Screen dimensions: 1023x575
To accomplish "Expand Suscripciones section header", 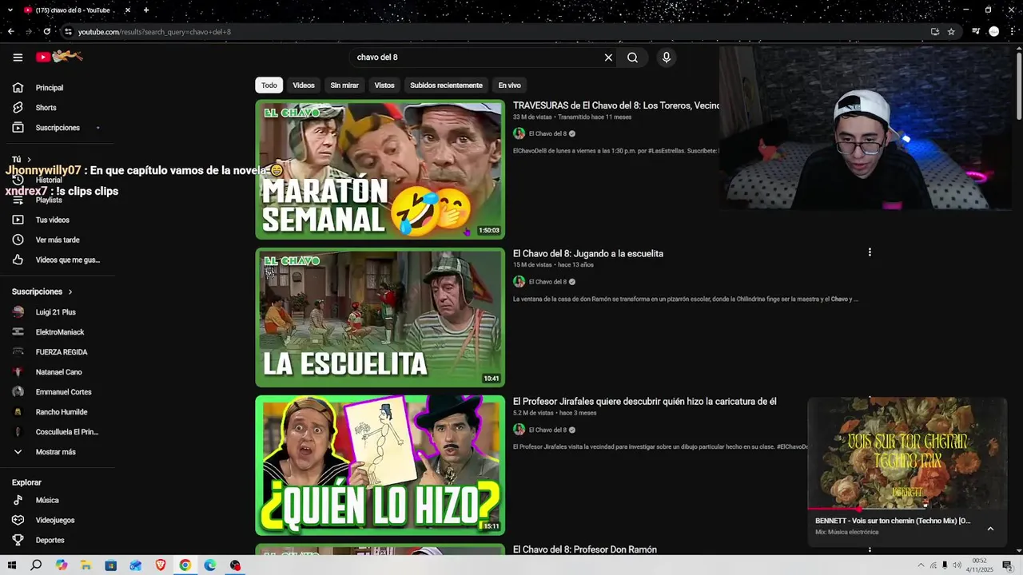I will 42,292.
